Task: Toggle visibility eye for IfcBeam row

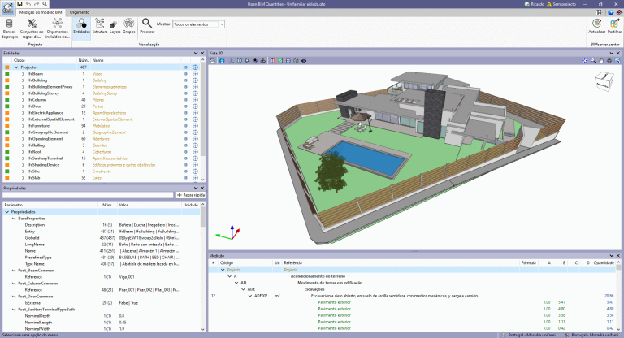Action: [x=186, y=74]
